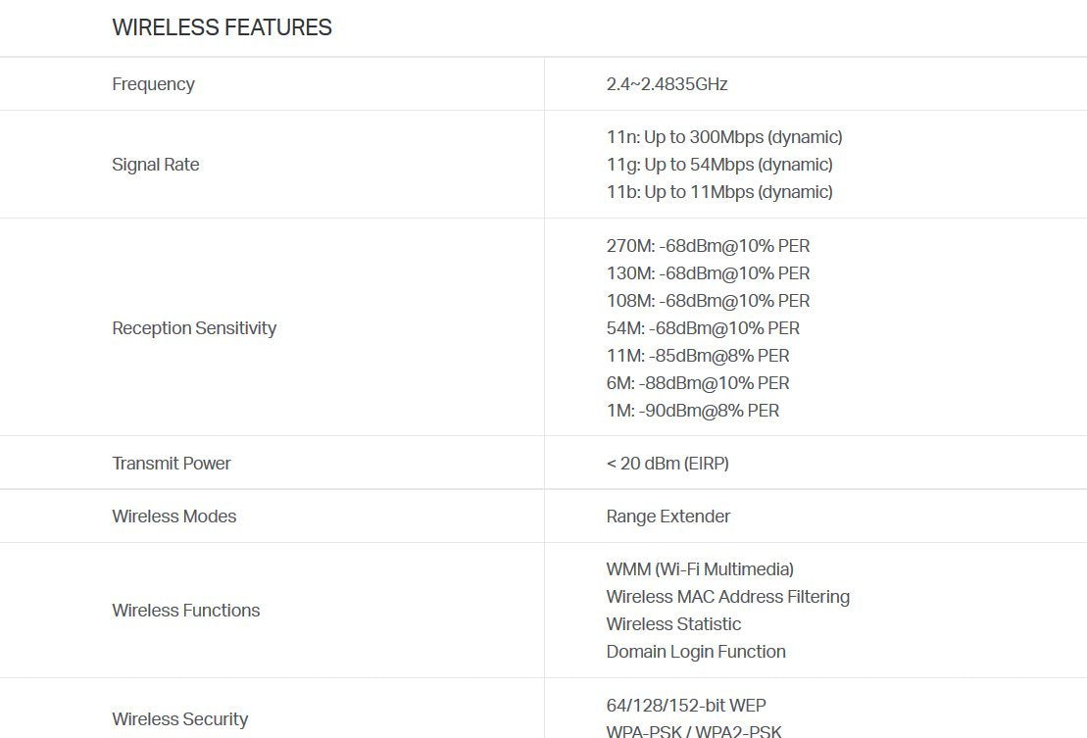Click the Wireless Modes label
The height and width of the screenshot is (738, 1087).
[x=173, y=517]
